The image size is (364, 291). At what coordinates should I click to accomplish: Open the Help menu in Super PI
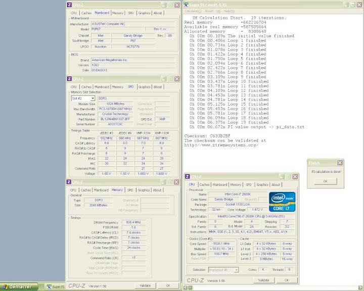point(229,11)
